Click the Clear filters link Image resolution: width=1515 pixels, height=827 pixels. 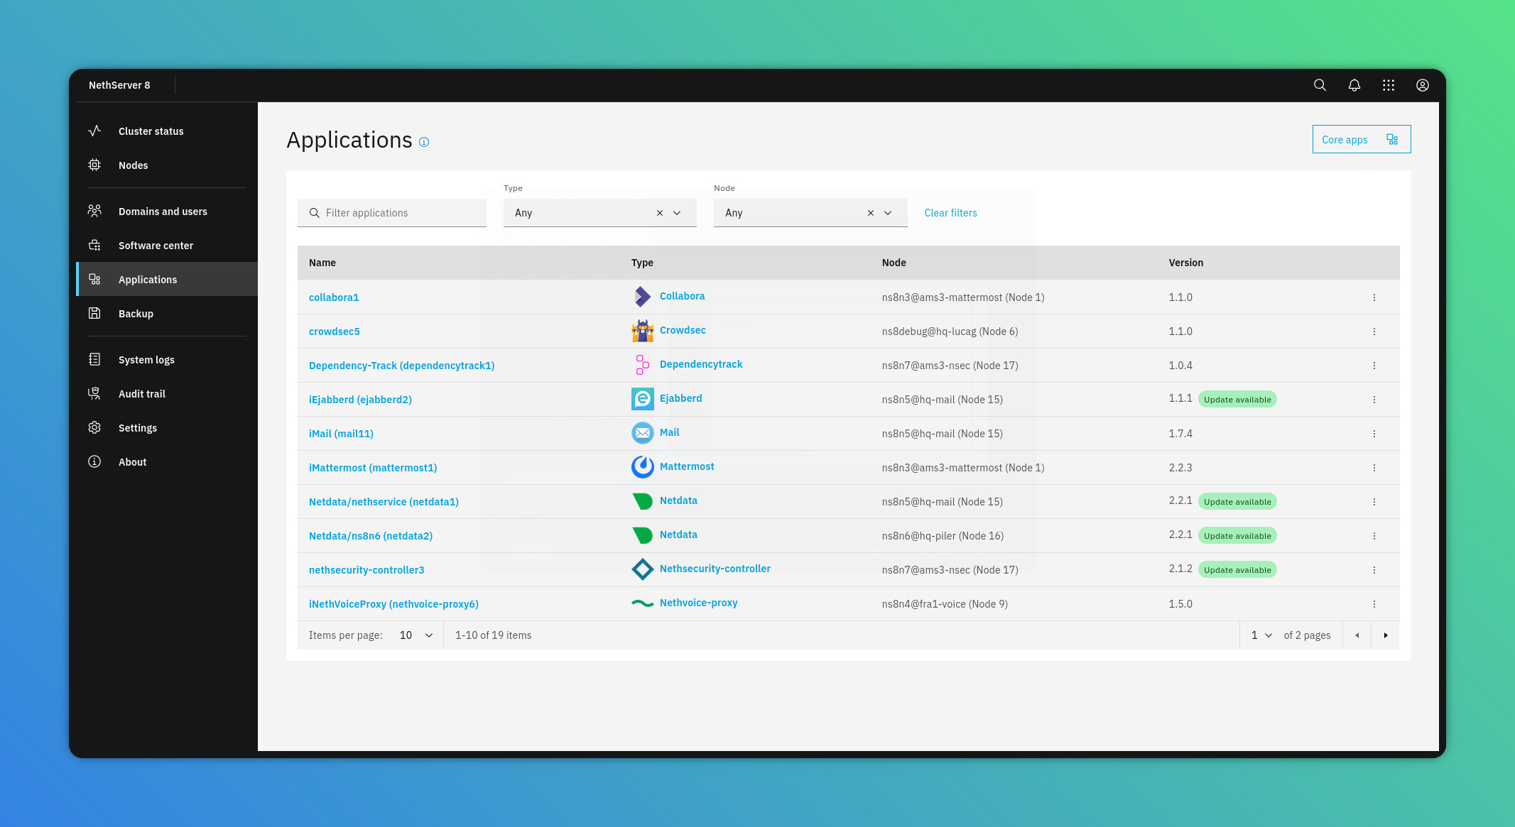pyautogui.click(x=950, y=213)
